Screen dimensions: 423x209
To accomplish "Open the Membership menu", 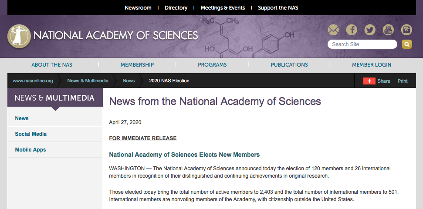I will point(137,65).
